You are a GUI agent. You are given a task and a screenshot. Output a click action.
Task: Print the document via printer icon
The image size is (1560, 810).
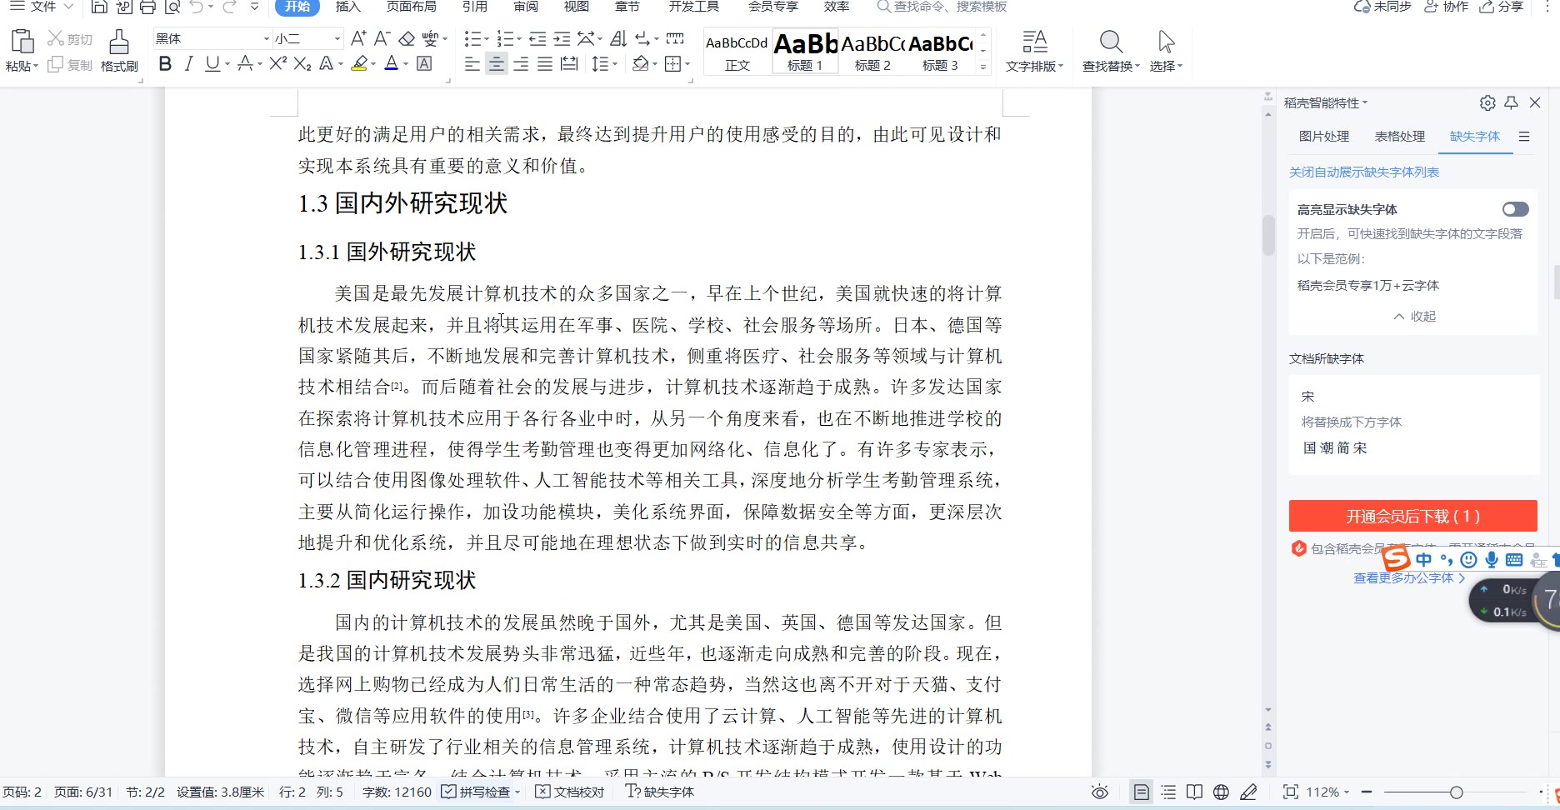147,7
